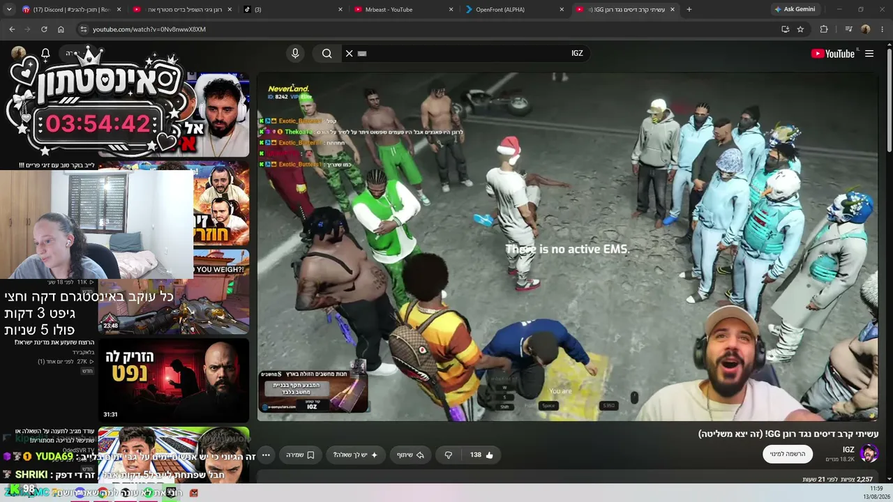The width and height of the screenshot is (893, 502).
Task: Open the notifications bell icon
Action: tap(45, 54)
